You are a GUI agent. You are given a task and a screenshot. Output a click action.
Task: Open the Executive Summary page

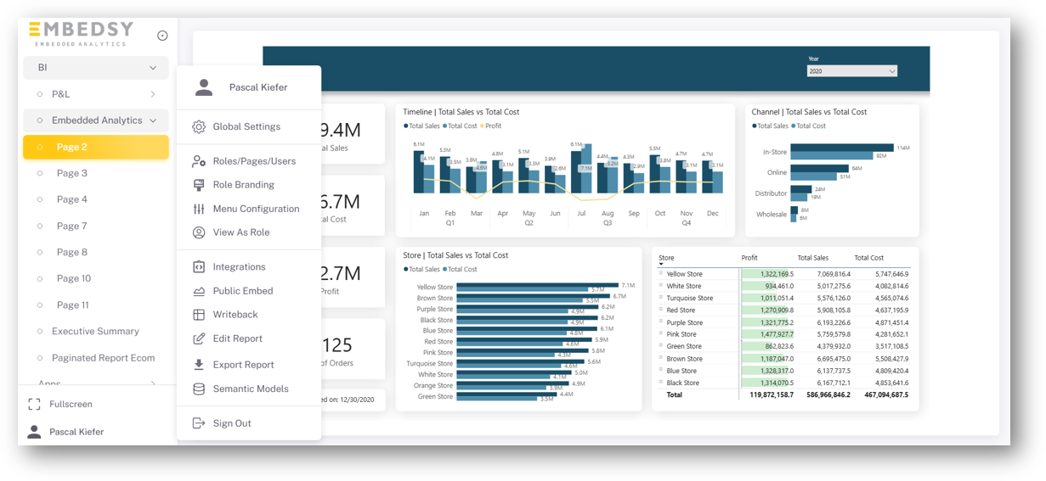click(96, 332)
